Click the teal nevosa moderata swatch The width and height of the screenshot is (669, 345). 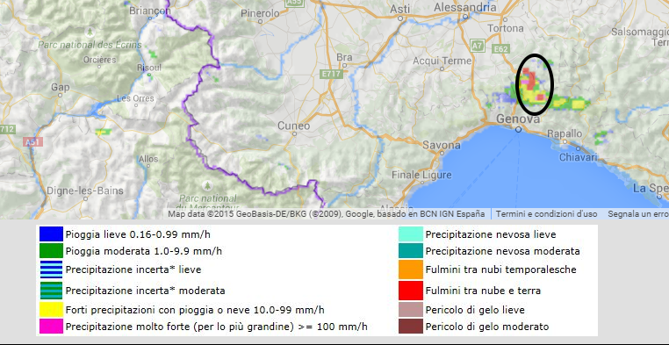[x=411, y=251]
